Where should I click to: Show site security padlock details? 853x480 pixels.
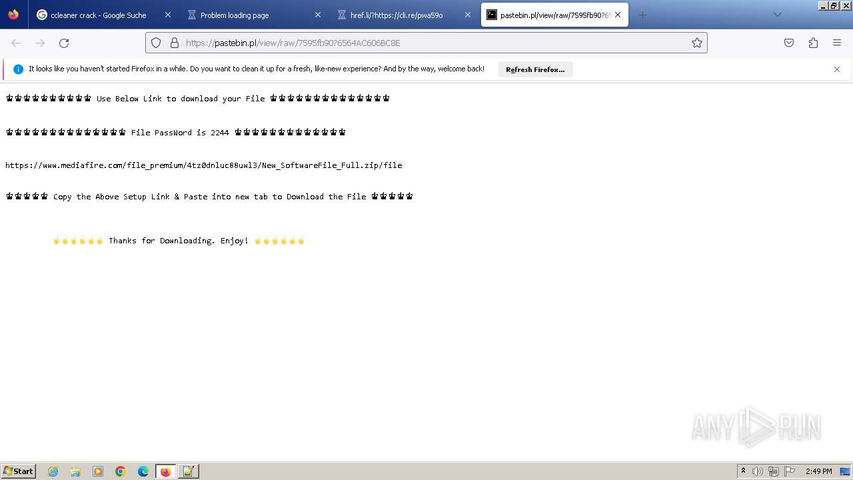[x=175, y=43]
